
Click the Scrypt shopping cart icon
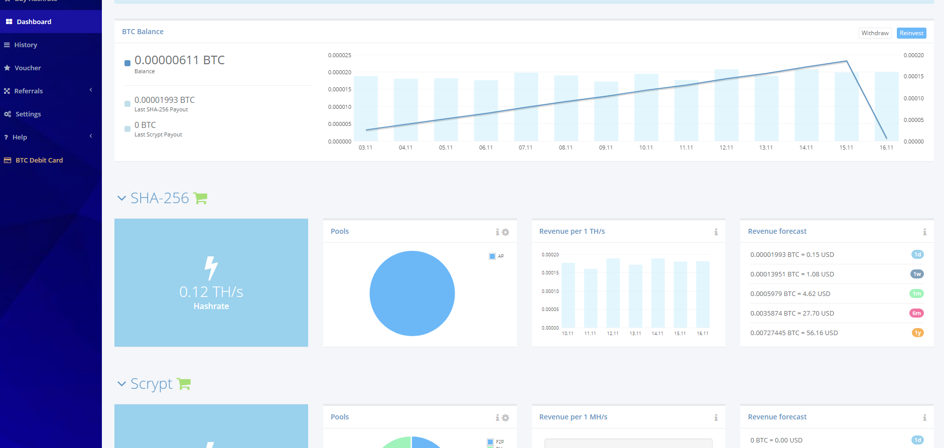click(184, 384)
